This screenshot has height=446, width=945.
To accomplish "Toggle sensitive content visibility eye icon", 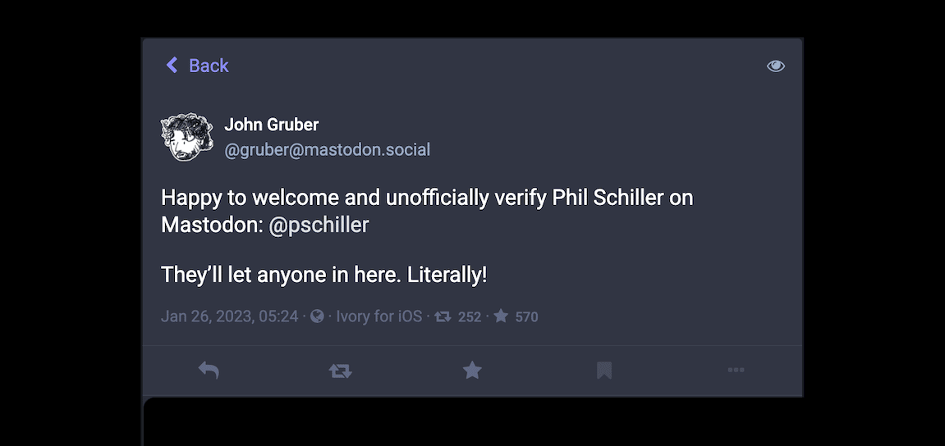I will [775, 66].
